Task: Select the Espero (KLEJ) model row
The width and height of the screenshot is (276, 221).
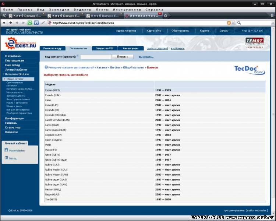Action: click(155, 90)
